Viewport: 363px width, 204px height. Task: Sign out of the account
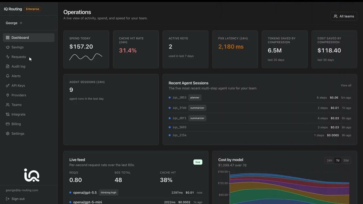(15, 199)
